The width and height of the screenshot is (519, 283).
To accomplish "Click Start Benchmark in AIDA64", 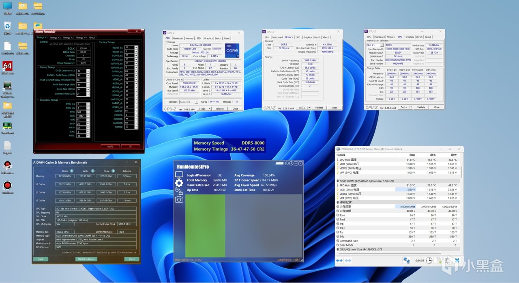I will 86,259.
